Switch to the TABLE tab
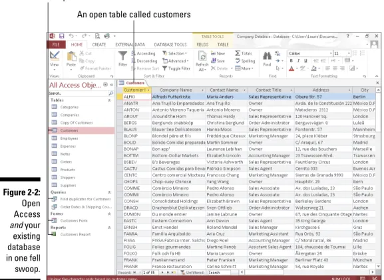The width and height of the screenshot is (384, 280). pos(223,44)
